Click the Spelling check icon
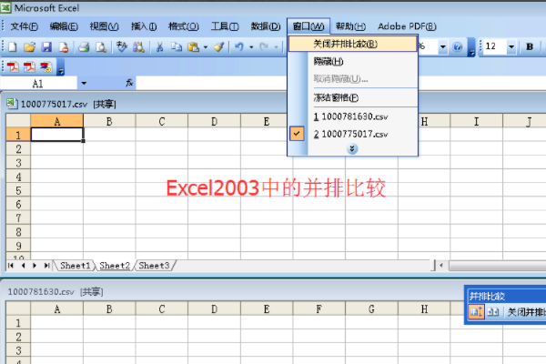 click(122, 46)
